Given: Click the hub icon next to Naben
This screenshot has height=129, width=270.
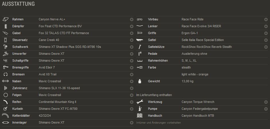Looking at the screenshot, I should (x=5, y=81).
